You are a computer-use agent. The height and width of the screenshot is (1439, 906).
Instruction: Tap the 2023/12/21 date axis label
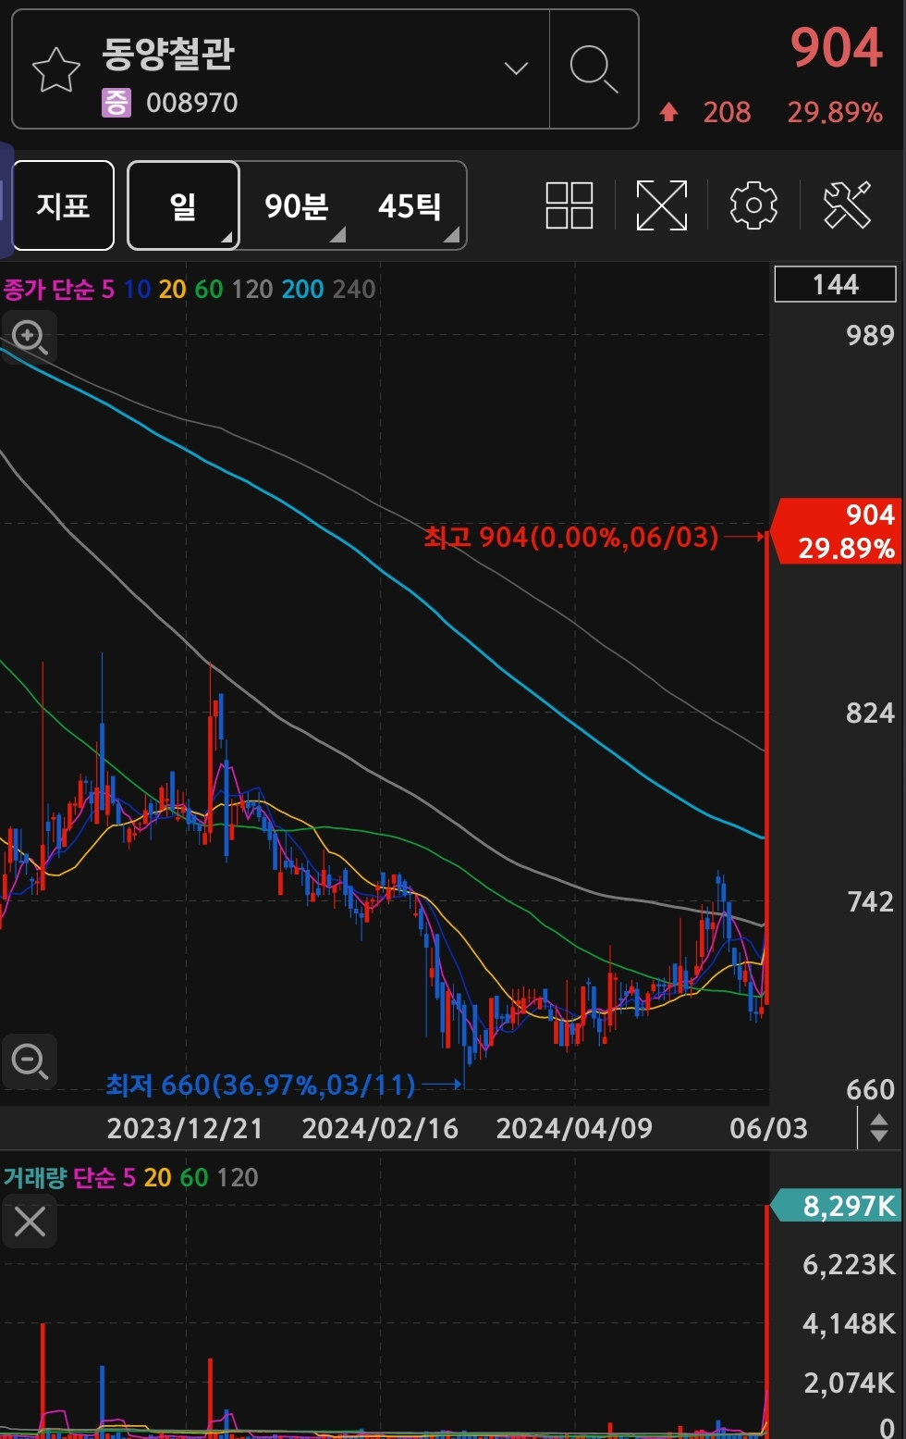click(185, 1128)
